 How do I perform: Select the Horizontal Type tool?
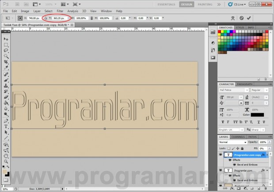[6, 126]
